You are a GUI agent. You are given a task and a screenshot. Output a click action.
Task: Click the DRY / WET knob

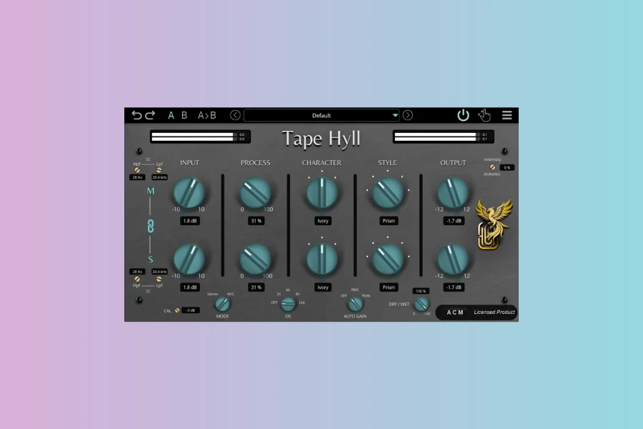[x=422, y=304]
